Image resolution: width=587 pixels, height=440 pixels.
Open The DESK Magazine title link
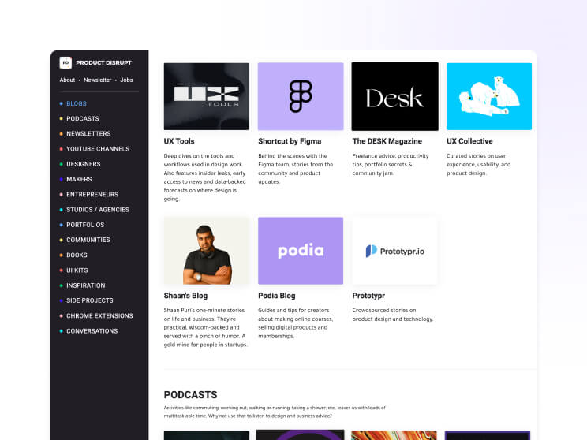(388, 141)
